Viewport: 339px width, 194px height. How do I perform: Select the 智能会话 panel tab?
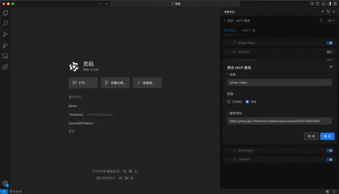[229, 12]
